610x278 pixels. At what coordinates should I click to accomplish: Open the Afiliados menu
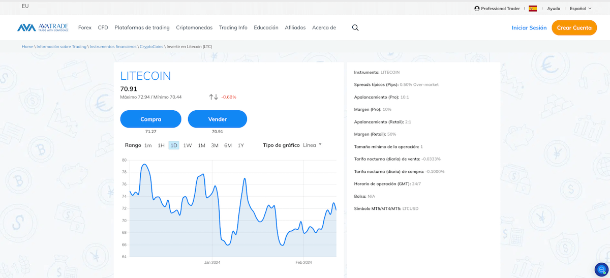tap(295, 28)
